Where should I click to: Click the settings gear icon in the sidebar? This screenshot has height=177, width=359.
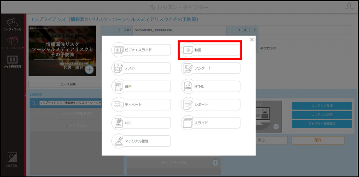[x=12, y=157]
